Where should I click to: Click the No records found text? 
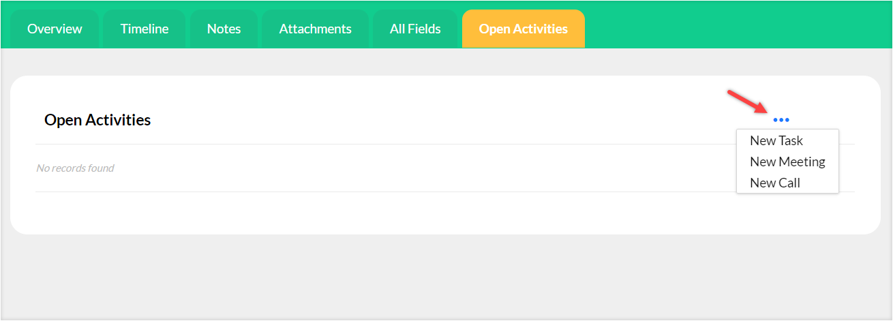pyautogui.click(x=75, y=168)
